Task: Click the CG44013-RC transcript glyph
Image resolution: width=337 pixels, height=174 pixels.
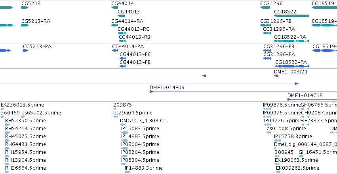Action: click(x=122, y=33)
